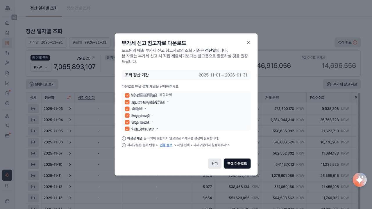The height and width of the screenshot is (209, 372).
Task: Close the dialog with the X button
Action: coord(248,43)
